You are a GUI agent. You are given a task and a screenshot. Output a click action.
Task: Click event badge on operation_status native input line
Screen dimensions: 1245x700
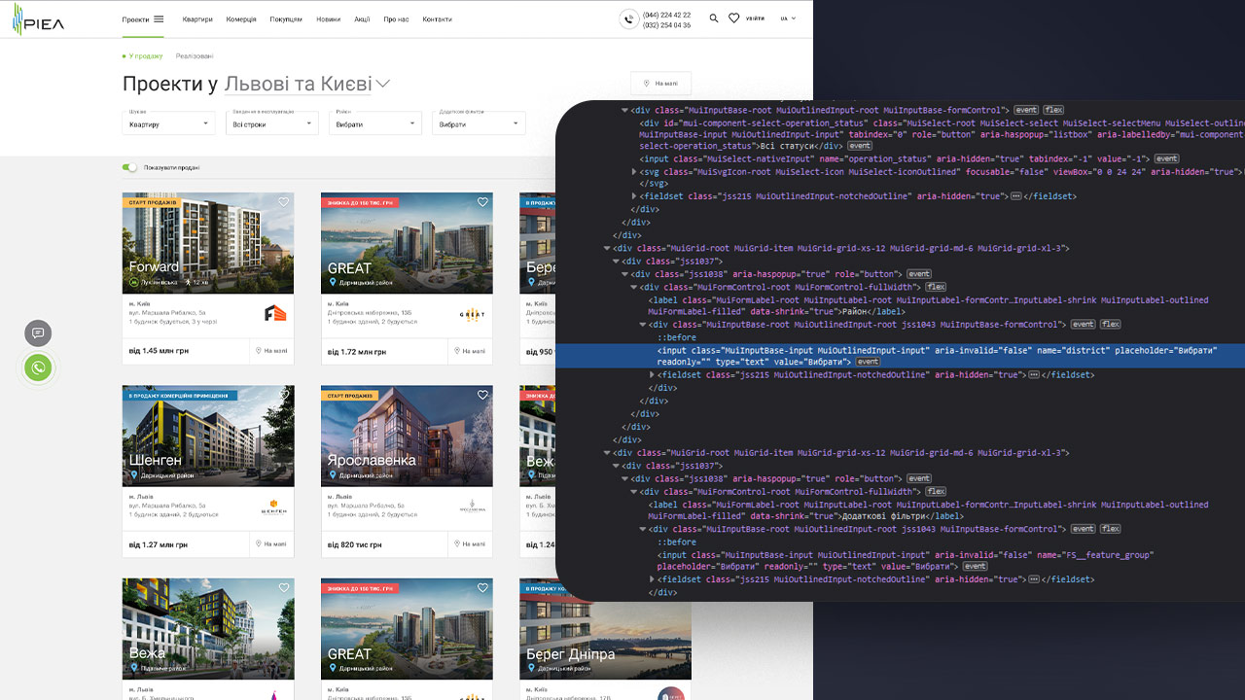1166,158
